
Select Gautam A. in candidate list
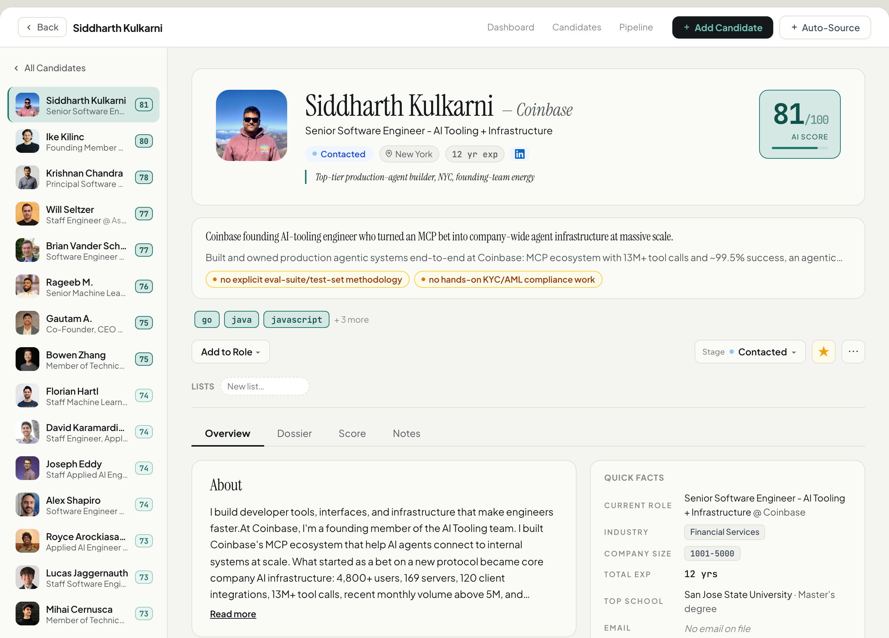(x=83, y=323)
